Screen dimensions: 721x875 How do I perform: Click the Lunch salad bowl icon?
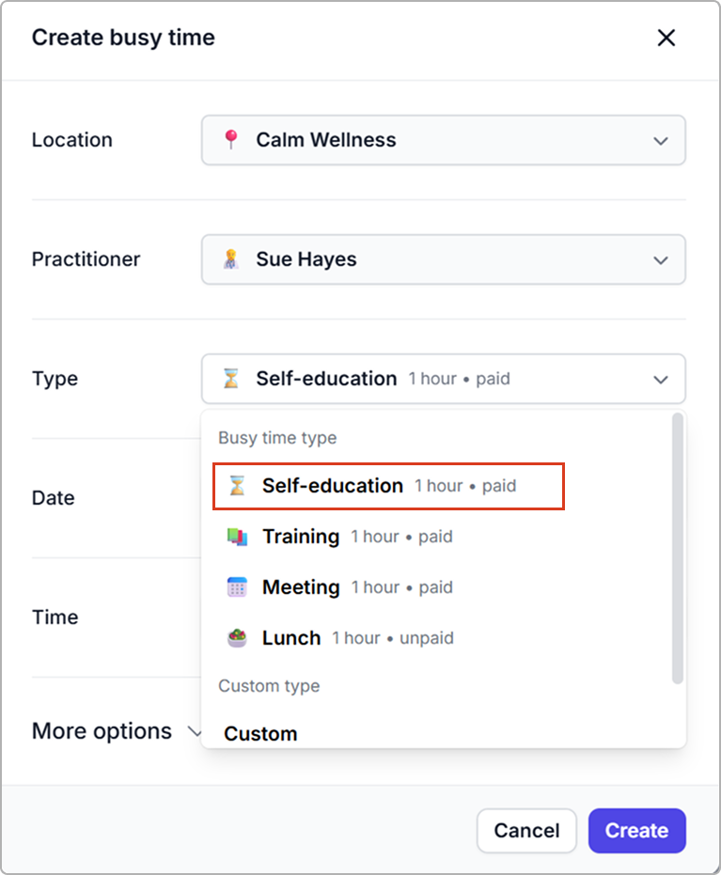(237, 638)
